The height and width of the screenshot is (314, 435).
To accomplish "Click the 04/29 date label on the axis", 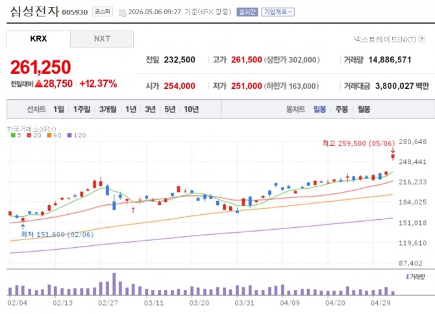I will (380, 302).
